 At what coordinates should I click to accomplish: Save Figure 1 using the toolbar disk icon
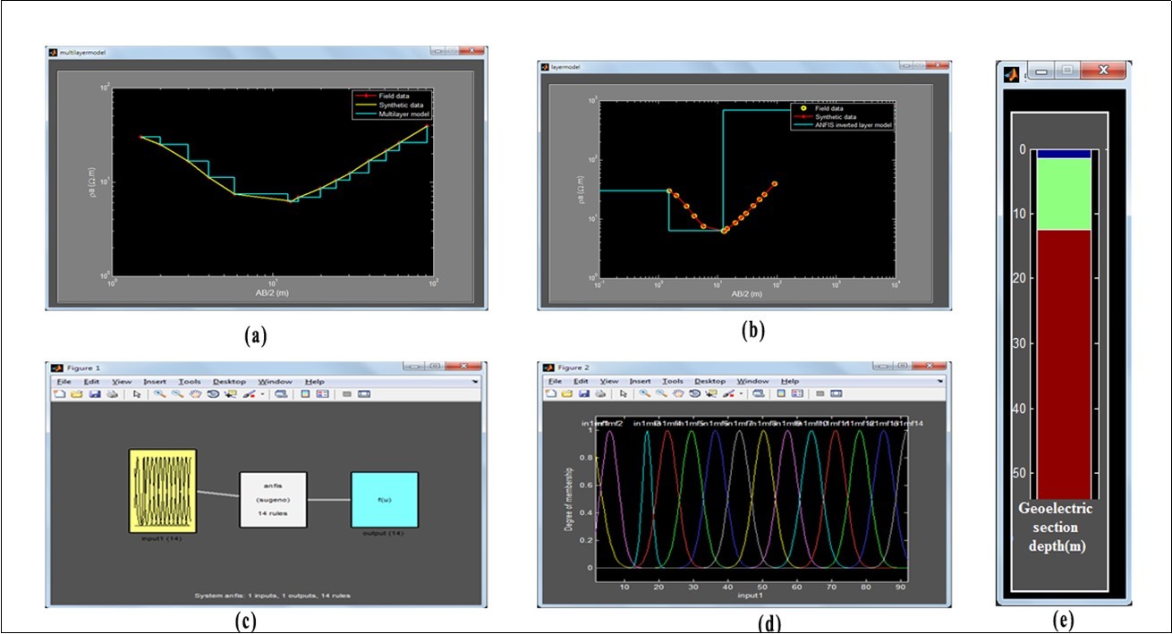(x=94, y=394)
